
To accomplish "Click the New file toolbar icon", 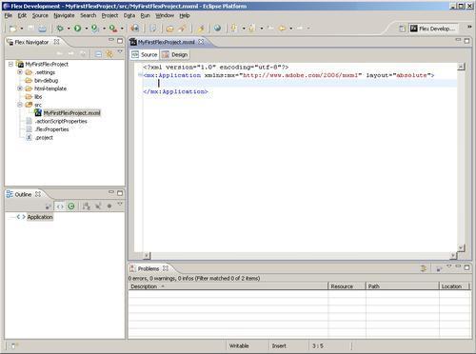I will click(x=13, y=29).
